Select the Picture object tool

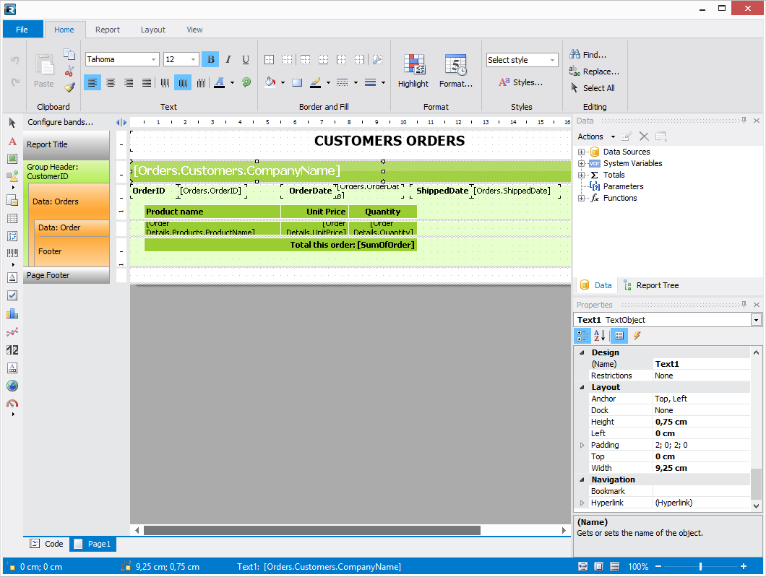point(12,160)
